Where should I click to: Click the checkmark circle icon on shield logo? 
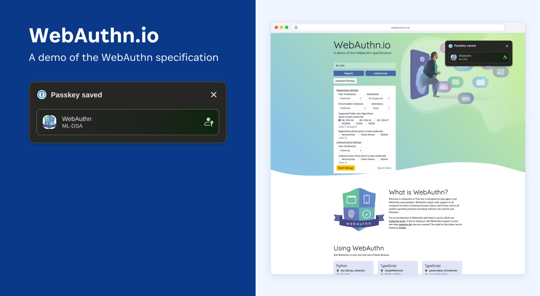click(367, 214)
